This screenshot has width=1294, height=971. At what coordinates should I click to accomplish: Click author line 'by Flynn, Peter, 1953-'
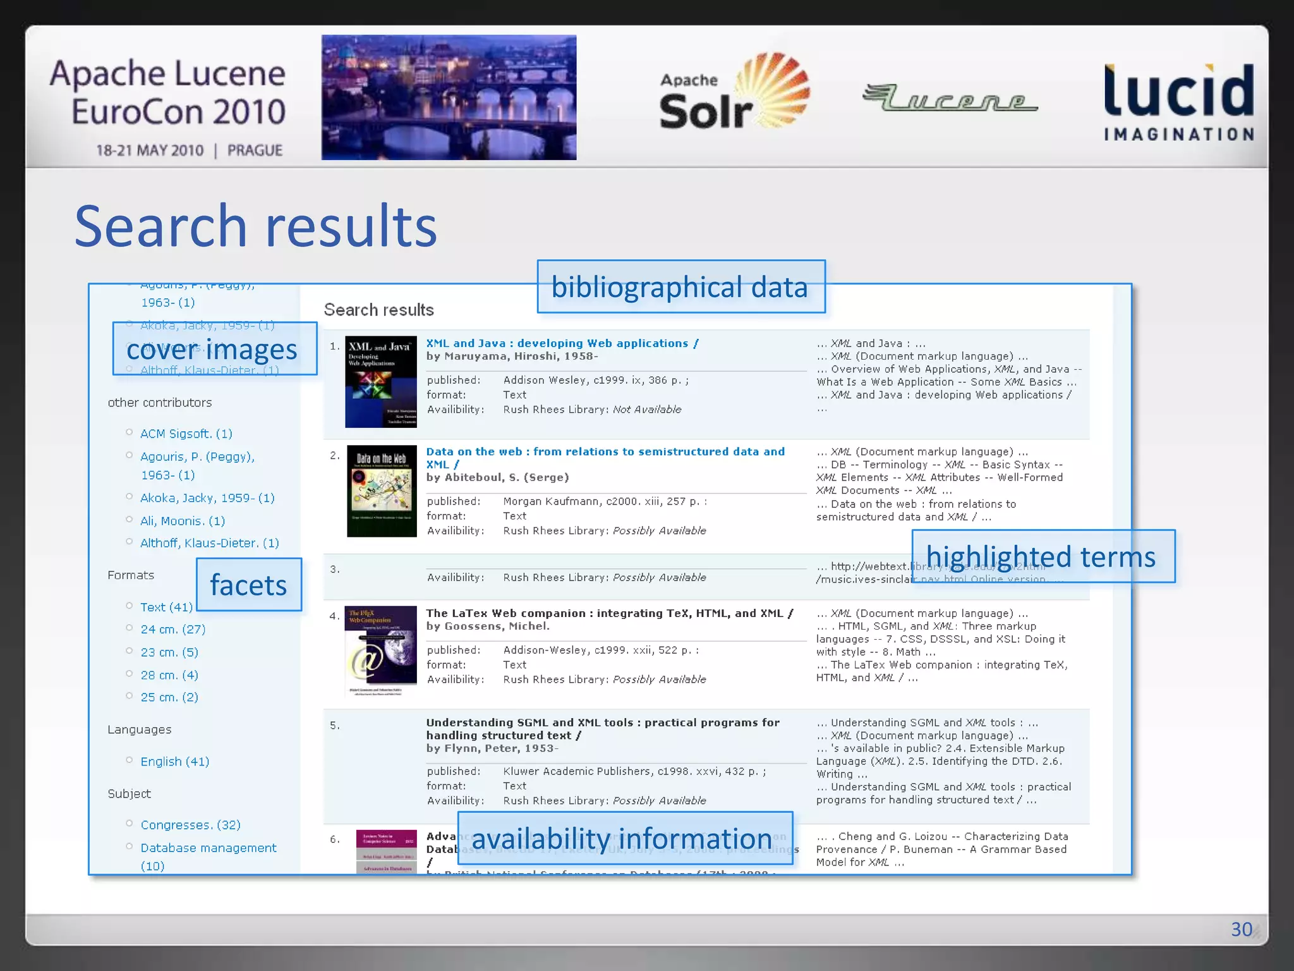pos(492,748)
